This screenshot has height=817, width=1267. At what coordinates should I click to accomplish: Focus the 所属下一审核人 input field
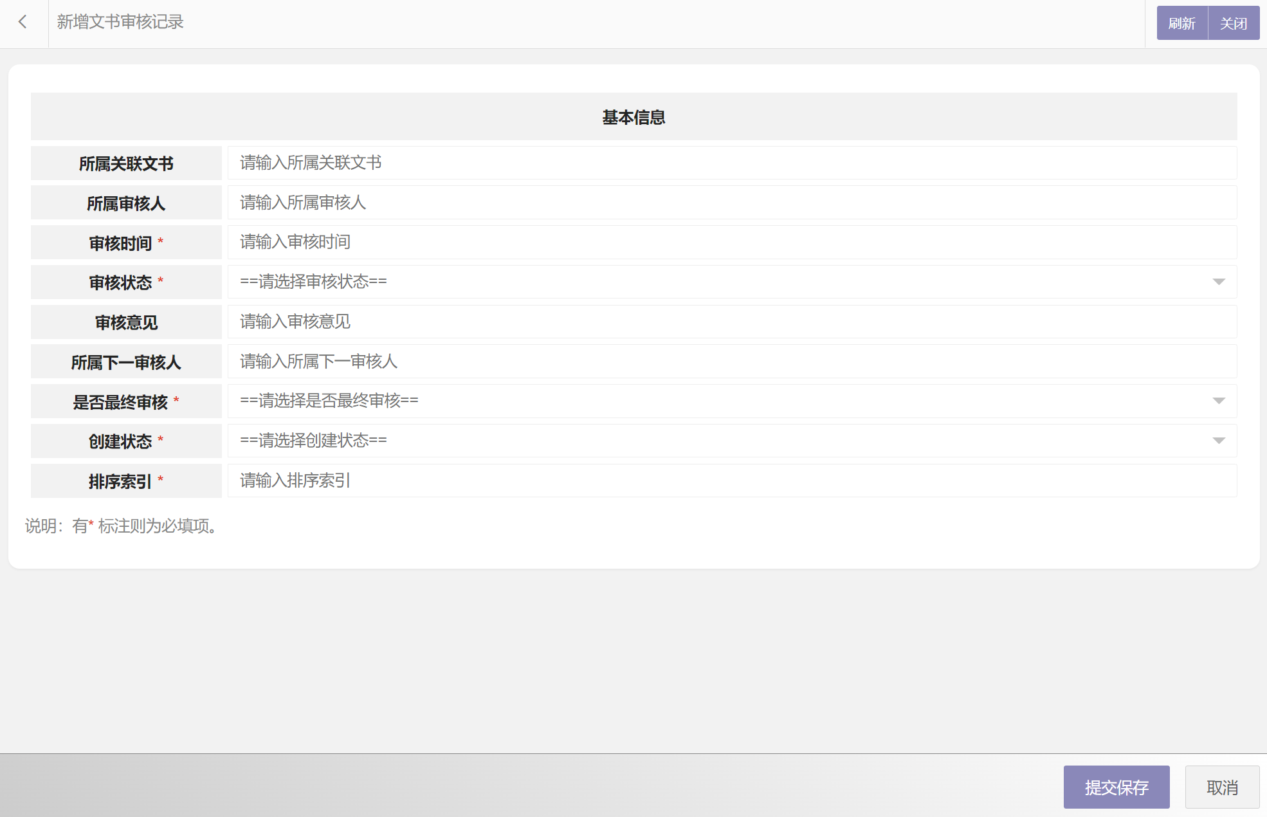(731, 362)
